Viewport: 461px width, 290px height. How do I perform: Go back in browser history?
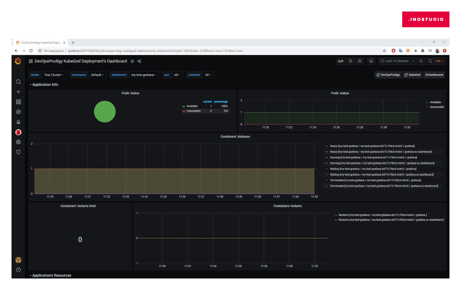(16, 50)
